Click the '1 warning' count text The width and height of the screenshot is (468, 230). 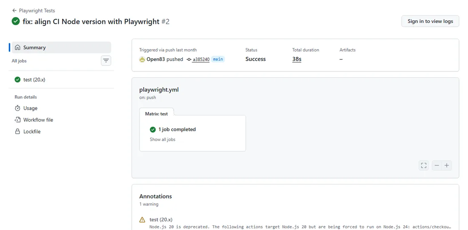coord(148,204)
